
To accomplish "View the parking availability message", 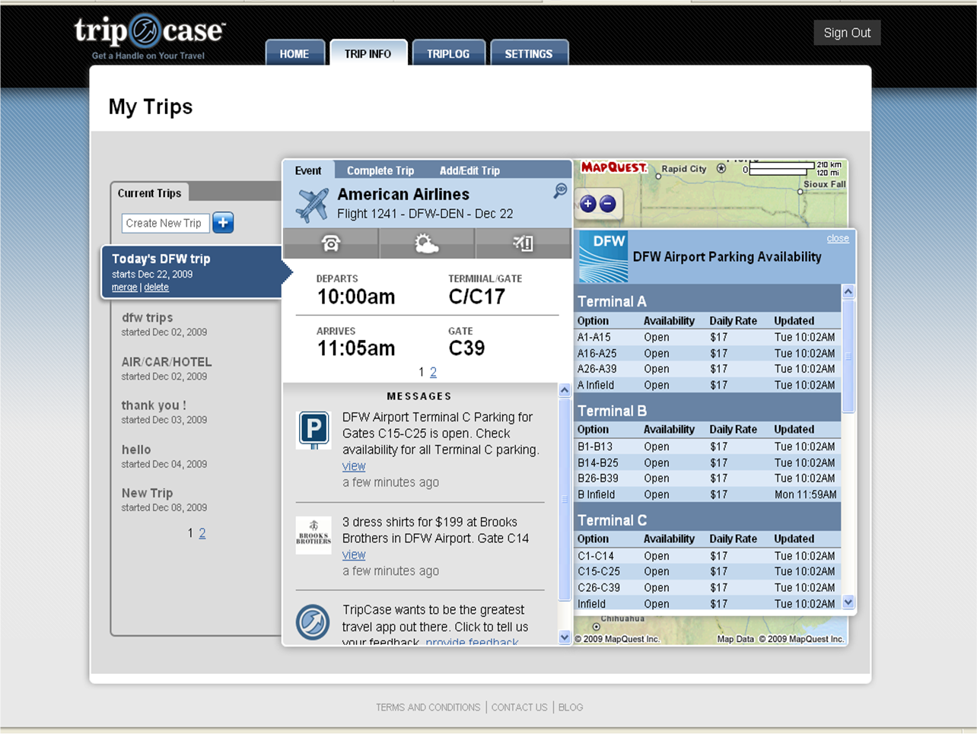I will [354, 466].
